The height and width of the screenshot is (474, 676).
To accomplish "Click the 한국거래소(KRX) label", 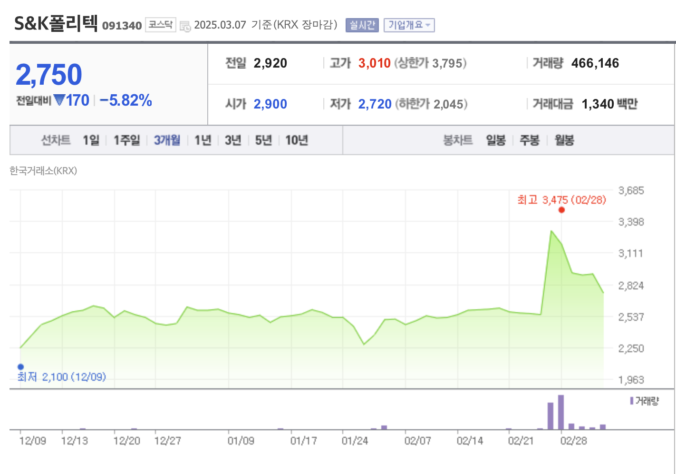I will 43,171.
